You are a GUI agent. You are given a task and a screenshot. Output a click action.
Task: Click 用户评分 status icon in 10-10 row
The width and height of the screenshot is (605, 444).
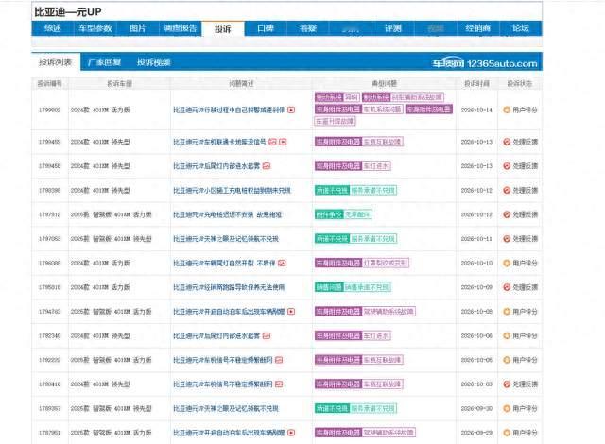tap(507, 264)
